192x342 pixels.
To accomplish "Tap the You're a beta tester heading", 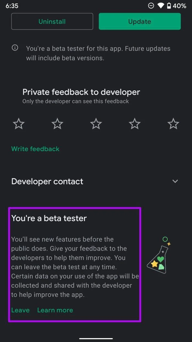I will pyautogui.click(x=49, y=218).
